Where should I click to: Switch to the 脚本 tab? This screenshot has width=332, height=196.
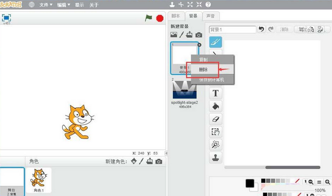click(176, 16)
